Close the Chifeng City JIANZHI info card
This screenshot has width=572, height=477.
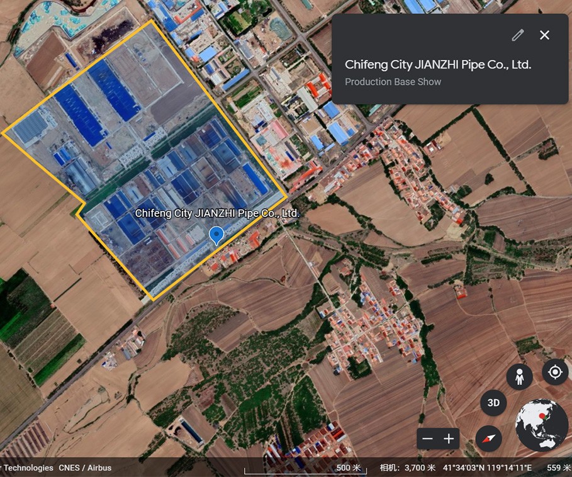pos(545,35)
